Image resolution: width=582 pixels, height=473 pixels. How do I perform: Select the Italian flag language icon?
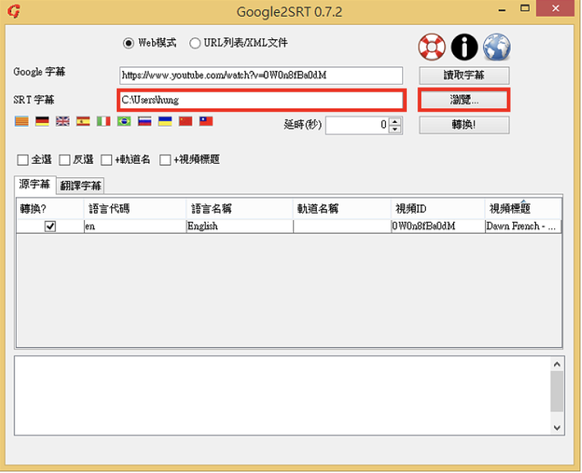click(x=104, y=121)
